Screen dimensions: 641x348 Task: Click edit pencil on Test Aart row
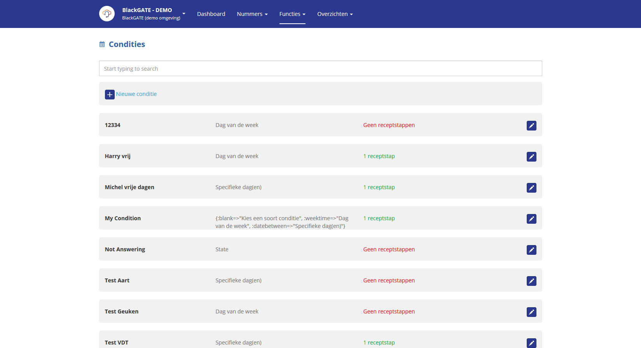tap(531, 281)
